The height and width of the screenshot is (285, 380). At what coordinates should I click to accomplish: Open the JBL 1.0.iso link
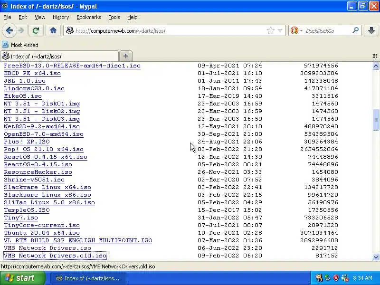tap(25, 81)
